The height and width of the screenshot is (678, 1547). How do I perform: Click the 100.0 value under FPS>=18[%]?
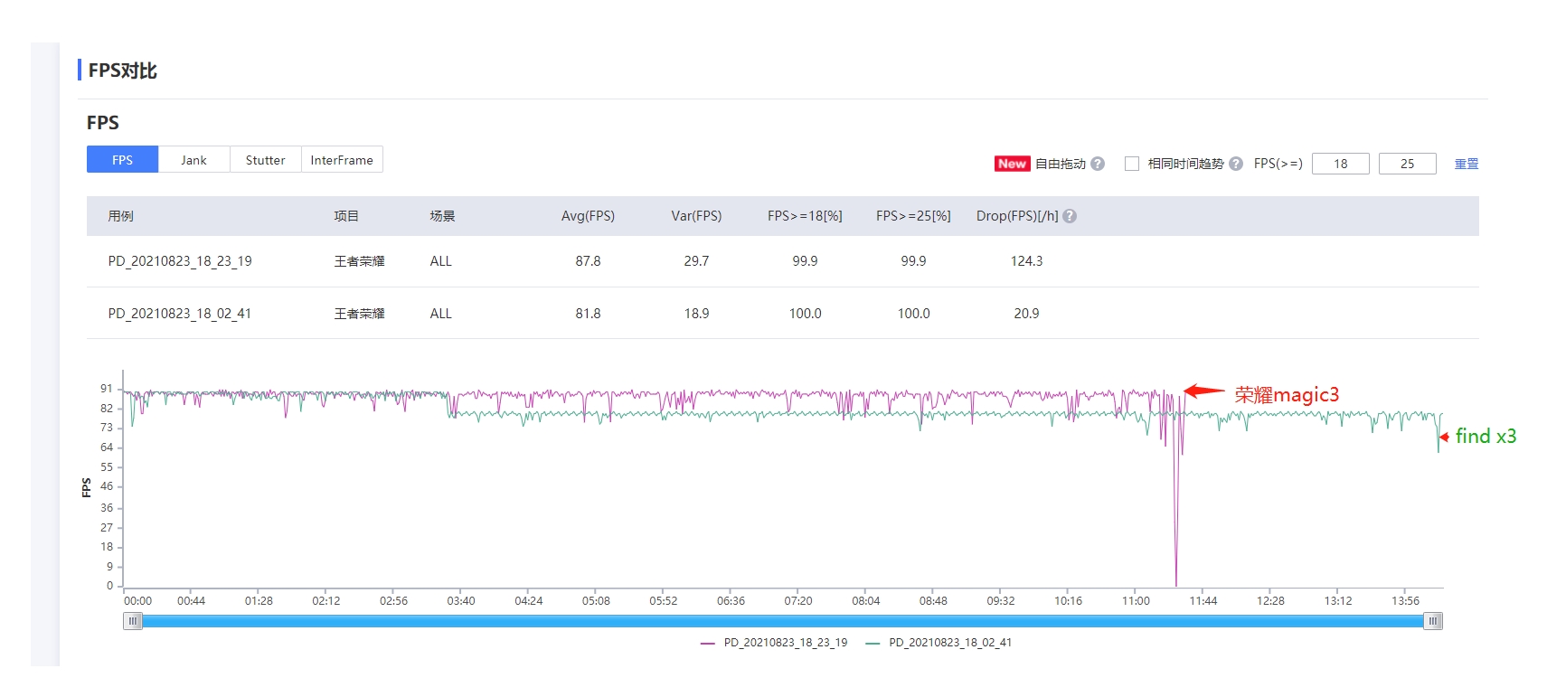click(805, 314)
